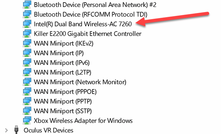Image resolution: width=221 pixels, height=134 pixels.
Task: Expand the Oculus VR Devices category
Action: click(x=6, y=130)
